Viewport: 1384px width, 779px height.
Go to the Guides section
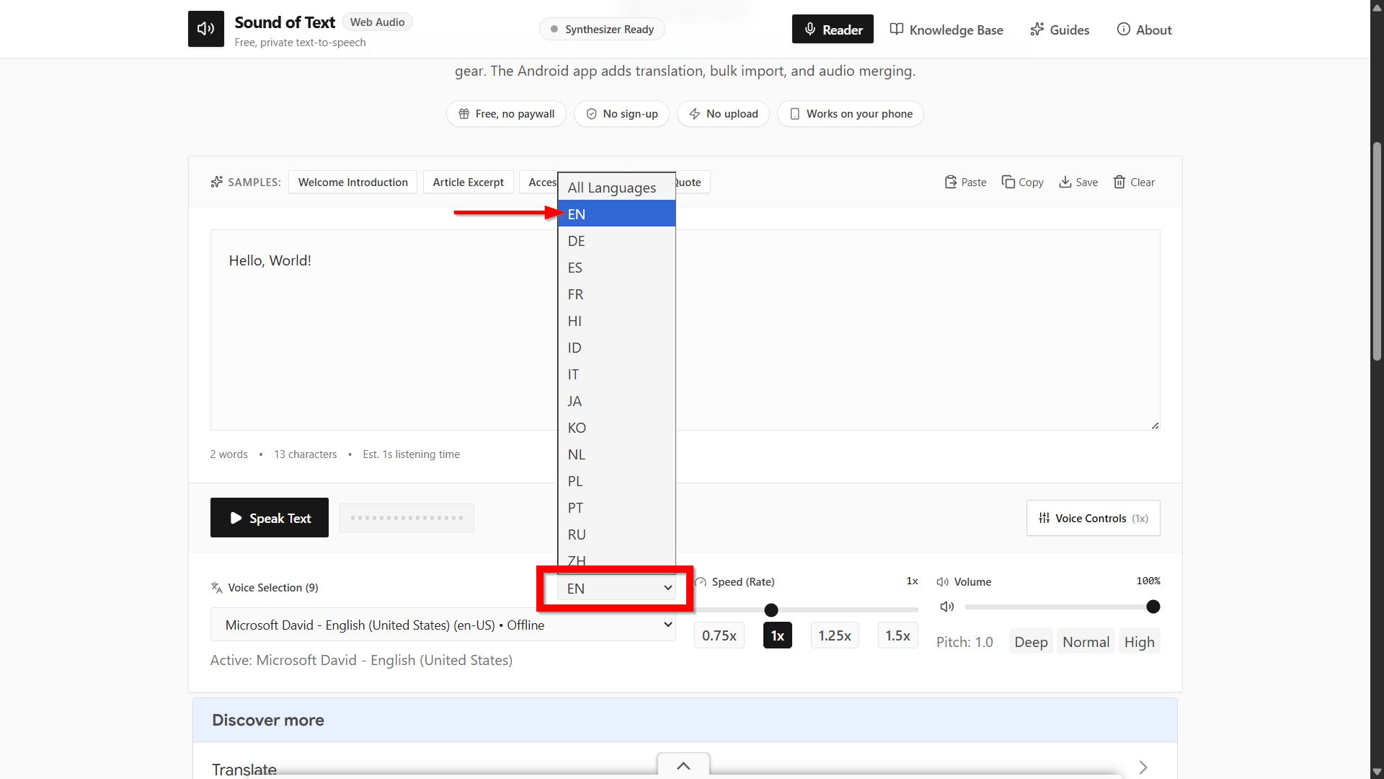1060,30
